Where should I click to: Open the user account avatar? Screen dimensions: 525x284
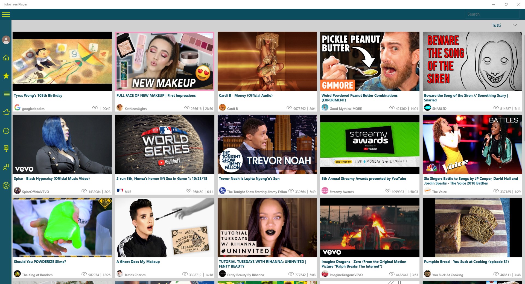6,40
